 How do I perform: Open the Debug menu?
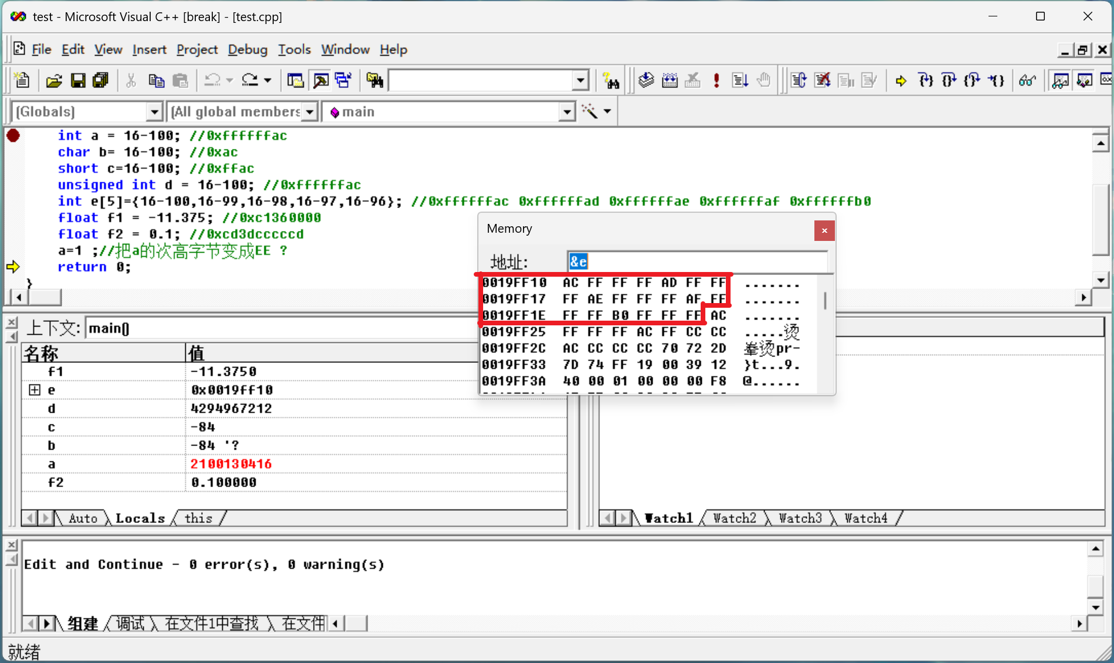(x=247, y=49)
